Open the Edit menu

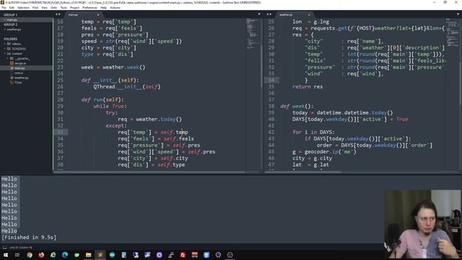[x=12, y=8]
